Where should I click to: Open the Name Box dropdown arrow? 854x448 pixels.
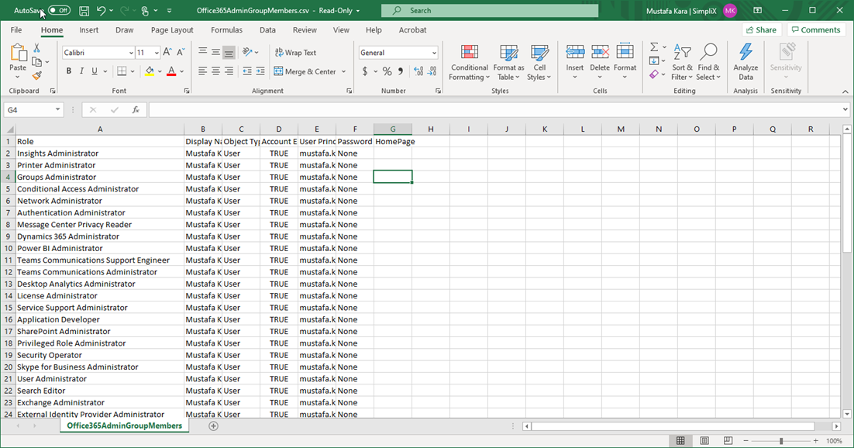click(57, 110)
